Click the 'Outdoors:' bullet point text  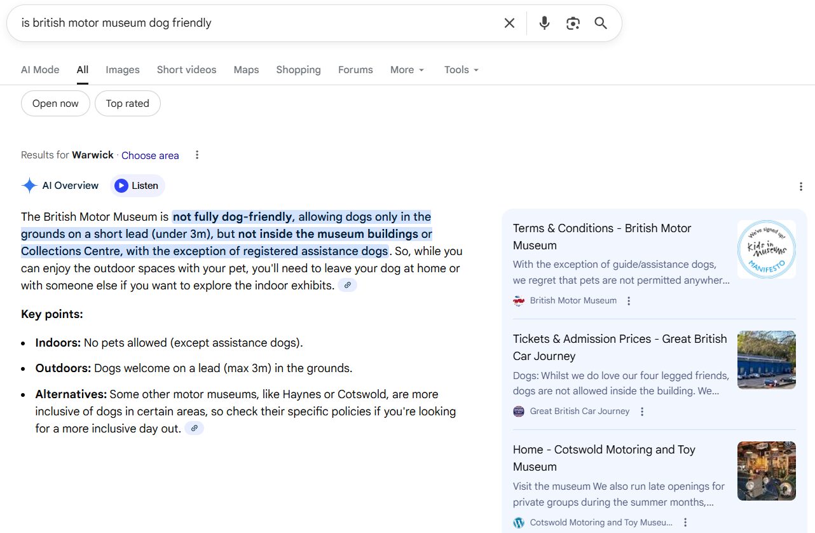(194, 368)
